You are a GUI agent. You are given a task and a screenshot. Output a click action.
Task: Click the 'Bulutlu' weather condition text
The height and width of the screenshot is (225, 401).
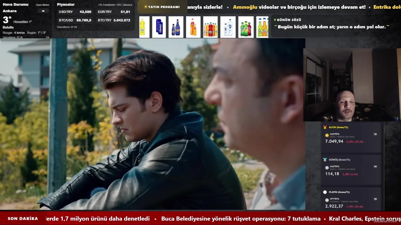[x=8, y=27]
